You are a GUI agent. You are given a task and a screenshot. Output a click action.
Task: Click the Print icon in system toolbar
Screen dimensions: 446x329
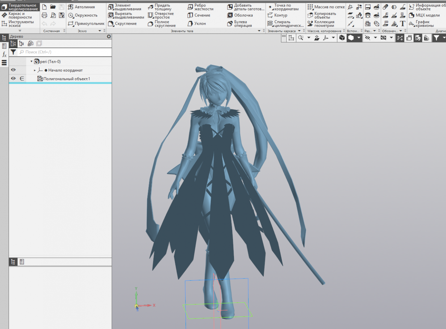[x=44, y=15]
